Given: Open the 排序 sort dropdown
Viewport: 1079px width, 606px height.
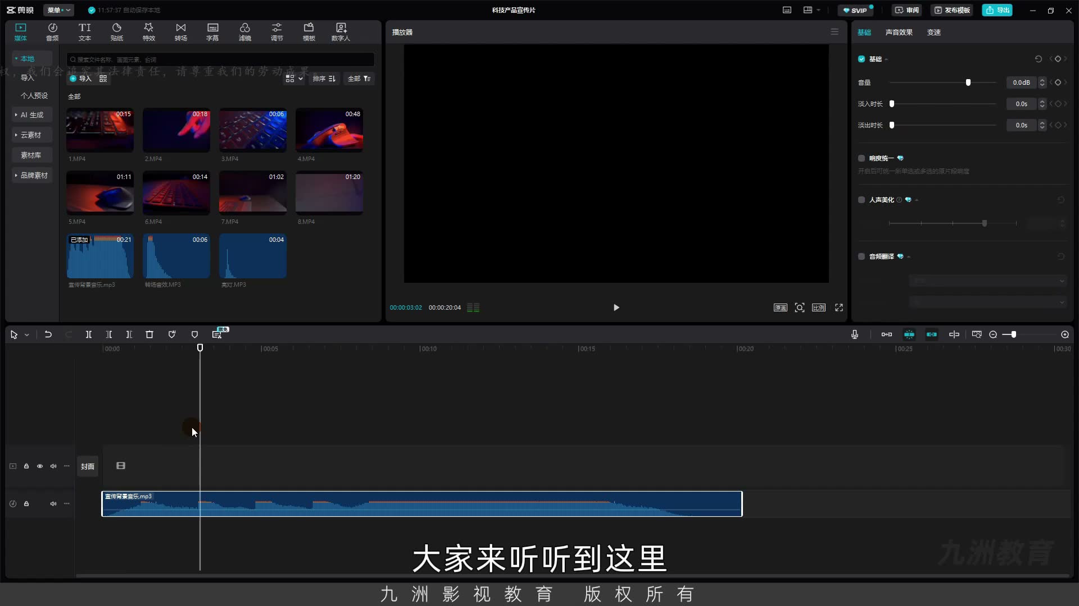Looking at the screenshot, I should [x=324, y=79].
